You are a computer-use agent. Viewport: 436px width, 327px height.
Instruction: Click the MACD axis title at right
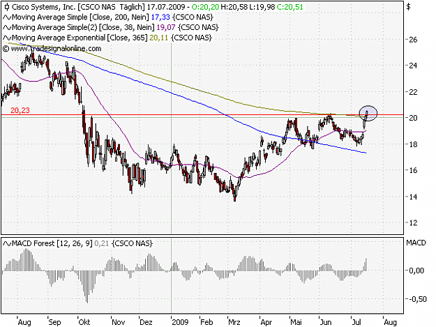click(x=416, y=243)
